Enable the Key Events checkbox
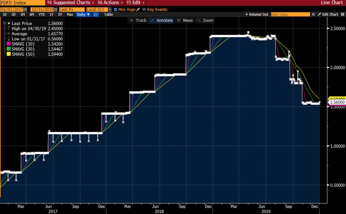The height and width of the screenshot is (214, 346). [x=144, y=9]
